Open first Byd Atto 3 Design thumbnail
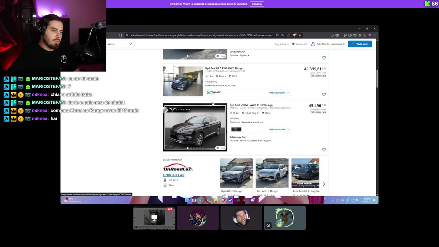 [236, 173]
